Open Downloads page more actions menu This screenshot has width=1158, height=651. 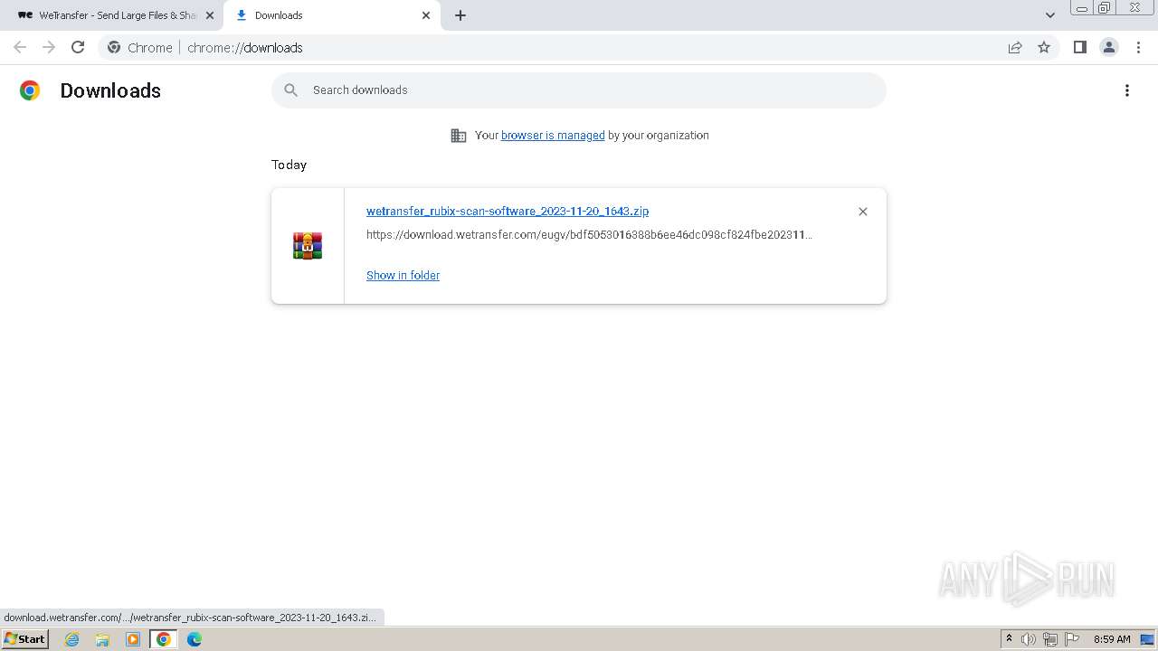pos(1127,90)
